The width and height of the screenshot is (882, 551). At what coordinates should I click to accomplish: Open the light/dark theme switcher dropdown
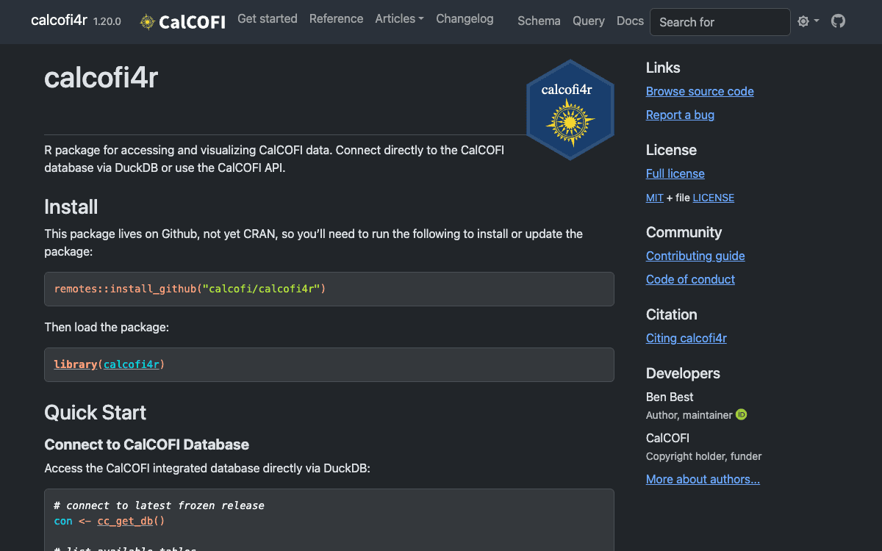808,21
